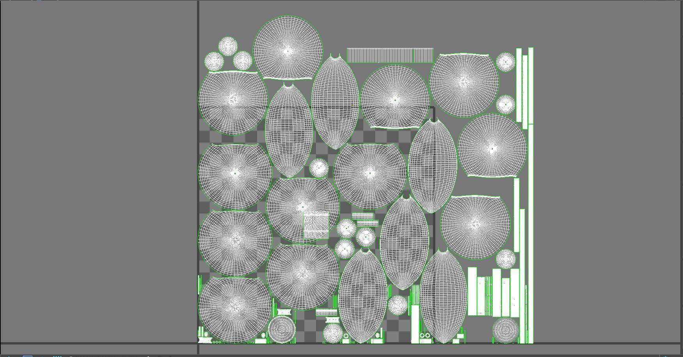Image resolution: width=683 pixels, height=357 pixels.
Task: Select the small square grid UV shell
Action: coord(316,226)
